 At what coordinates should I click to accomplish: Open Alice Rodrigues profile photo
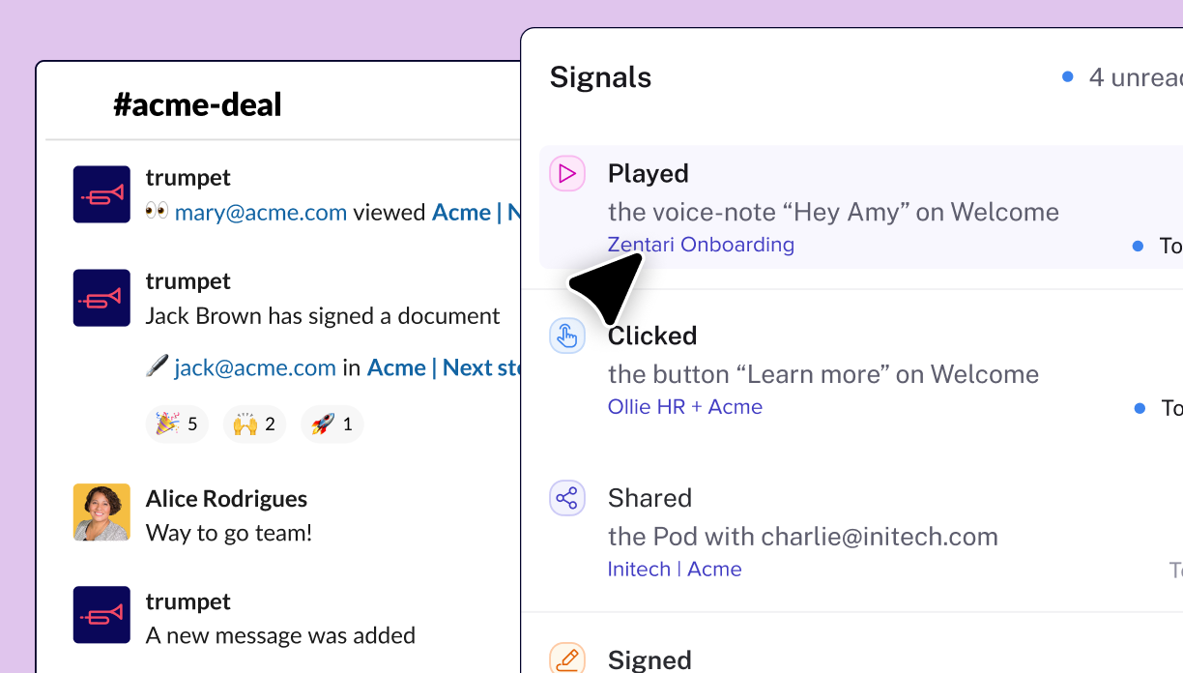click(x=101, y=512)
